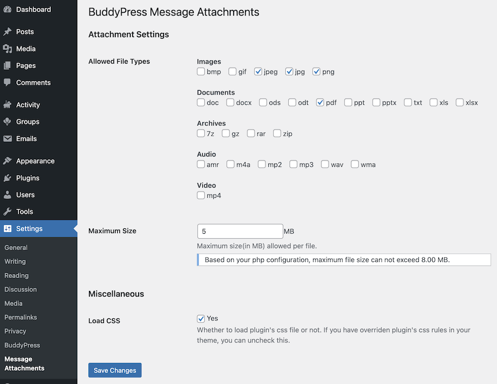Enable the gif image file type
The image size is (497, 384).
pos(232,72)
